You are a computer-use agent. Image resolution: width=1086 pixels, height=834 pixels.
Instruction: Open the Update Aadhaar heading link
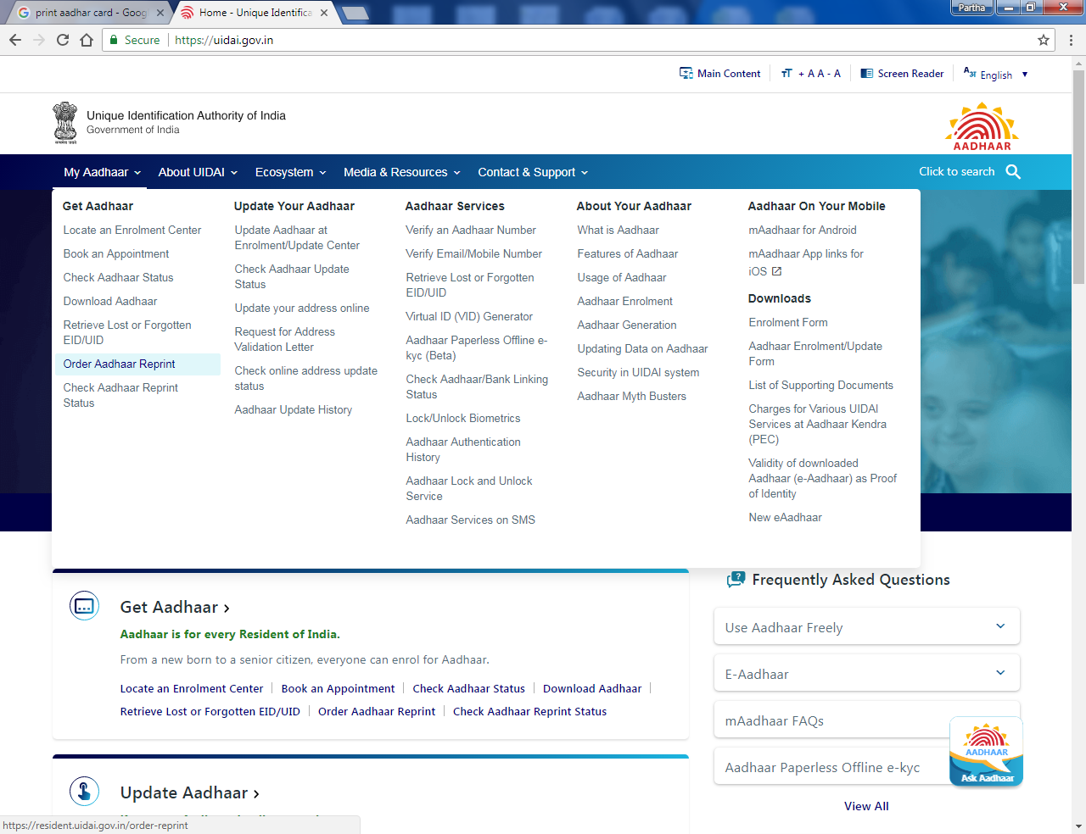tap(190, 792)
